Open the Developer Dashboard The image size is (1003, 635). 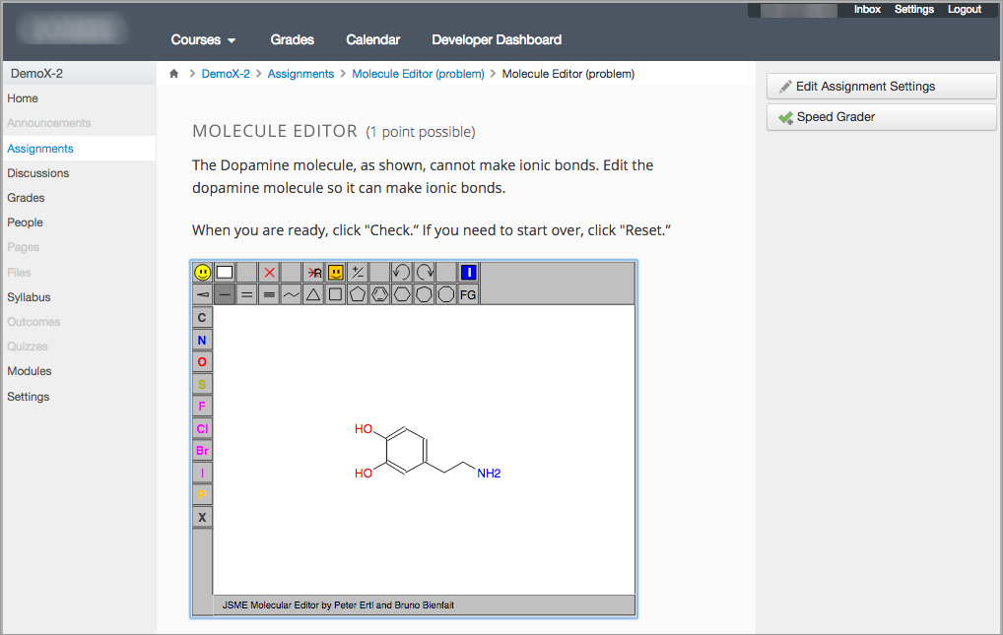(x=497, y=39)
